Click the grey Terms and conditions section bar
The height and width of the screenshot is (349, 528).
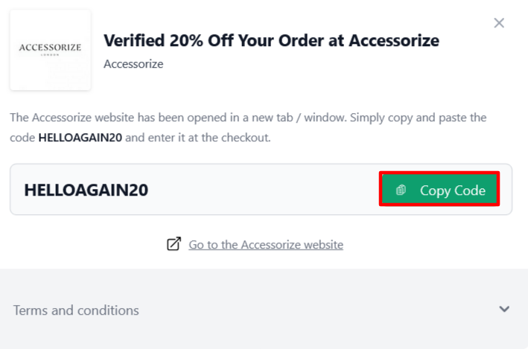point(298,310)
